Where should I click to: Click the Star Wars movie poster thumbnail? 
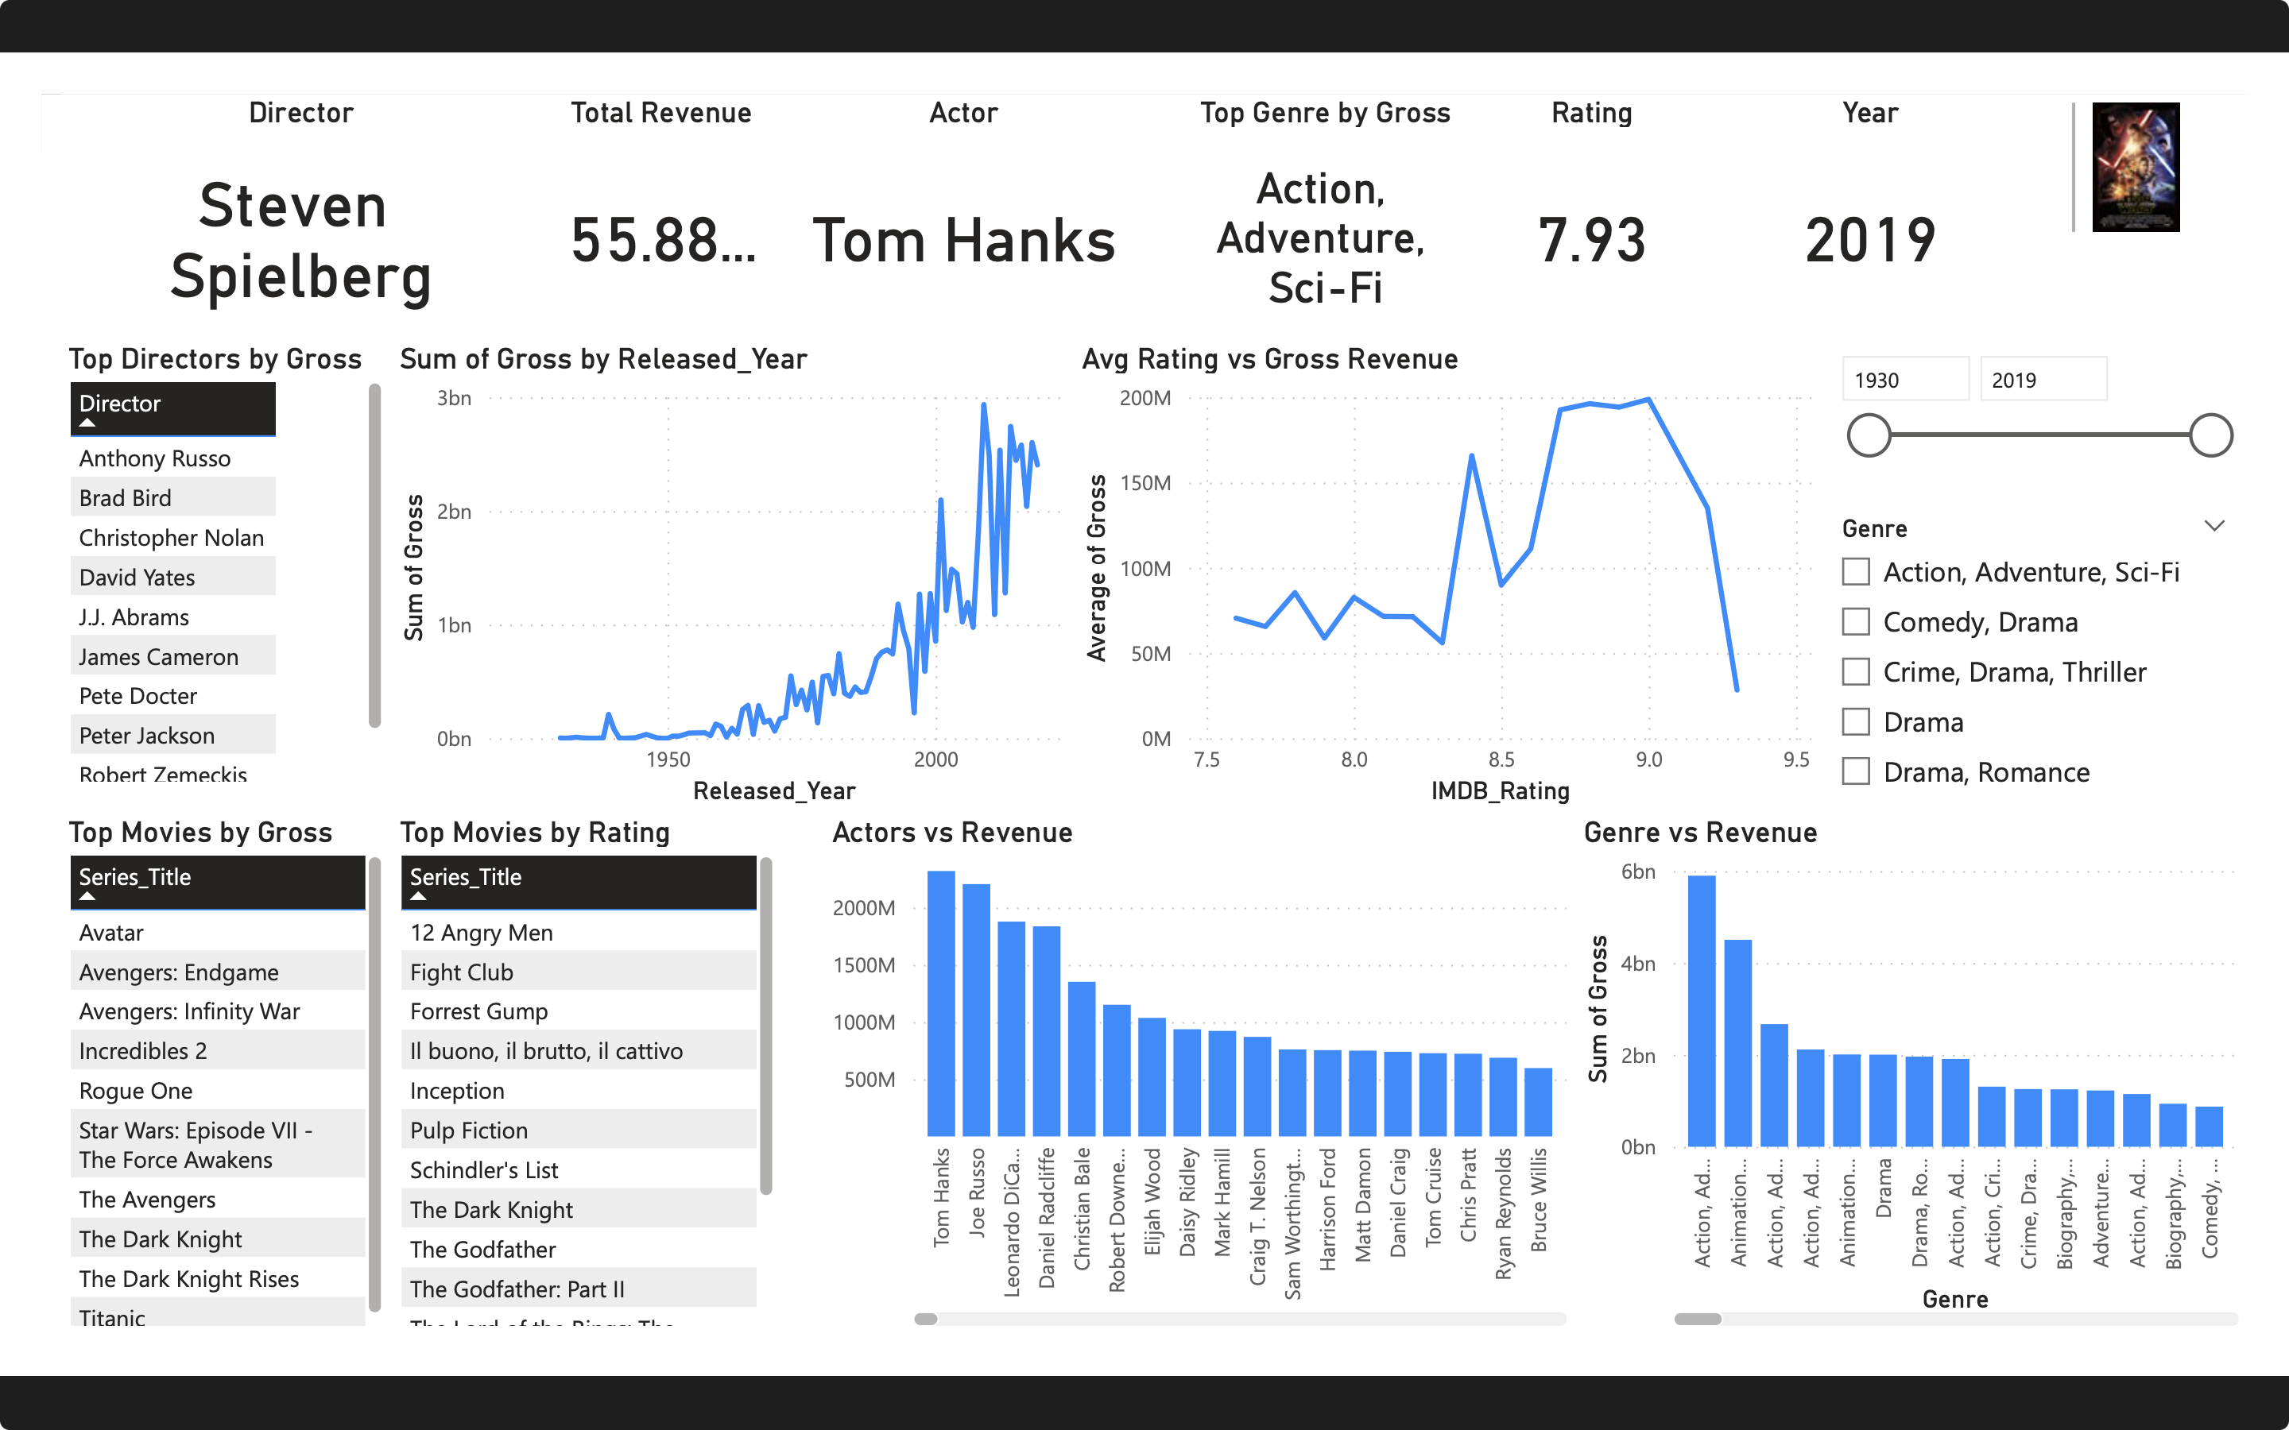click(x=2136, y=167)
